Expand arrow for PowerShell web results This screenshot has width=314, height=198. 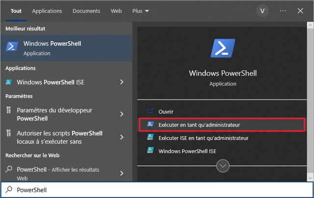tap(122, 173)
